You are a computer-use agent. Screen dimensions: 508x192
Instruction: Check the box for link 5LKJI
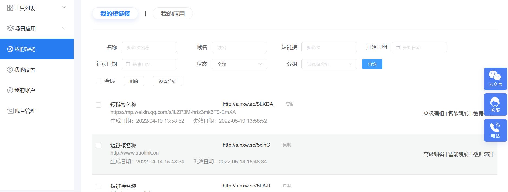[x=98, y=186]
